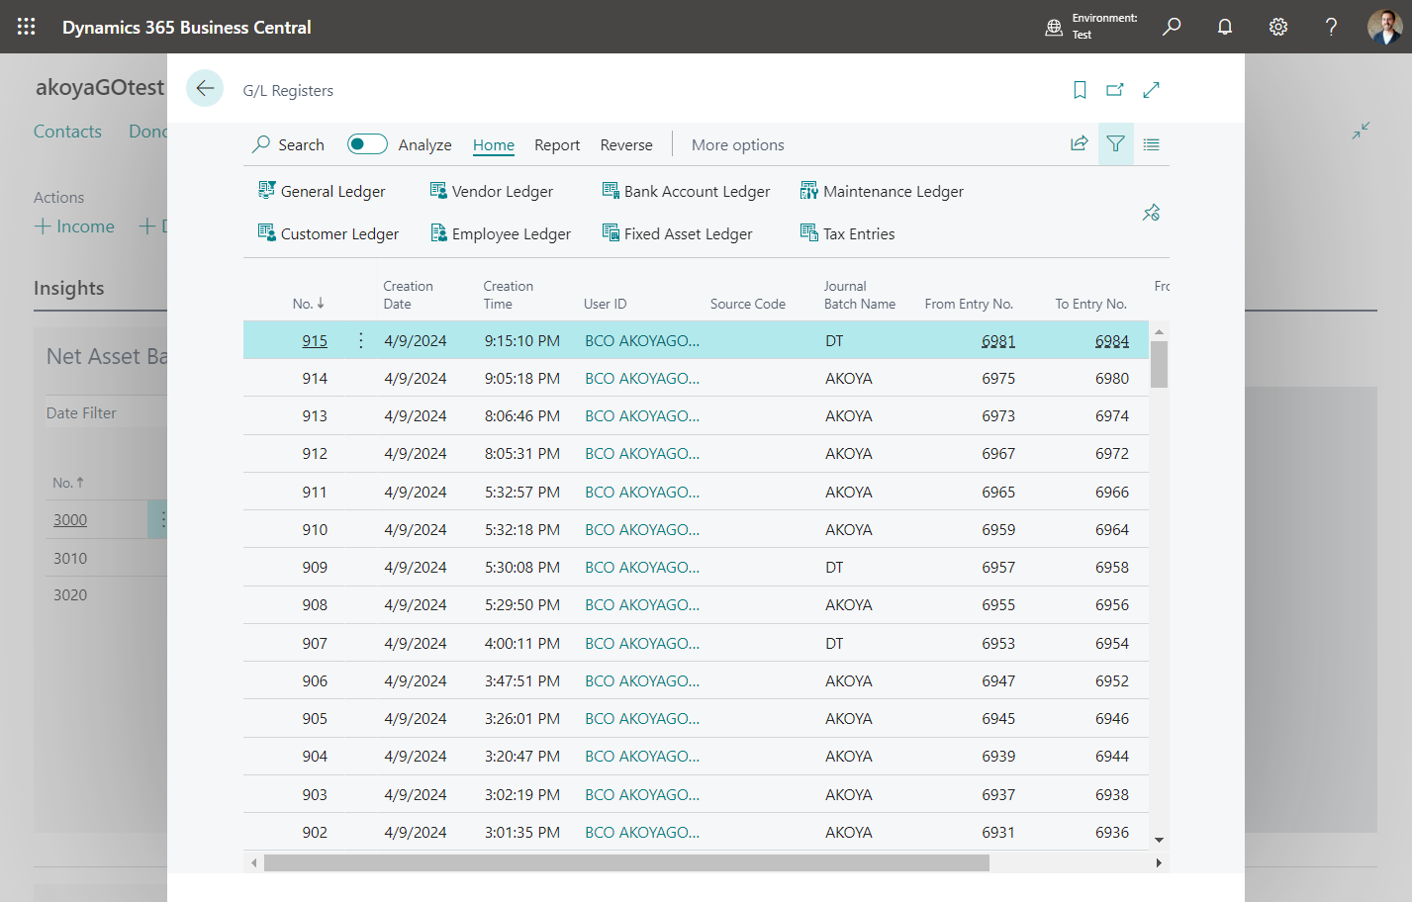Pin the action bar
Viewport: 1412px width, 902px height.
click(1151, 213)
